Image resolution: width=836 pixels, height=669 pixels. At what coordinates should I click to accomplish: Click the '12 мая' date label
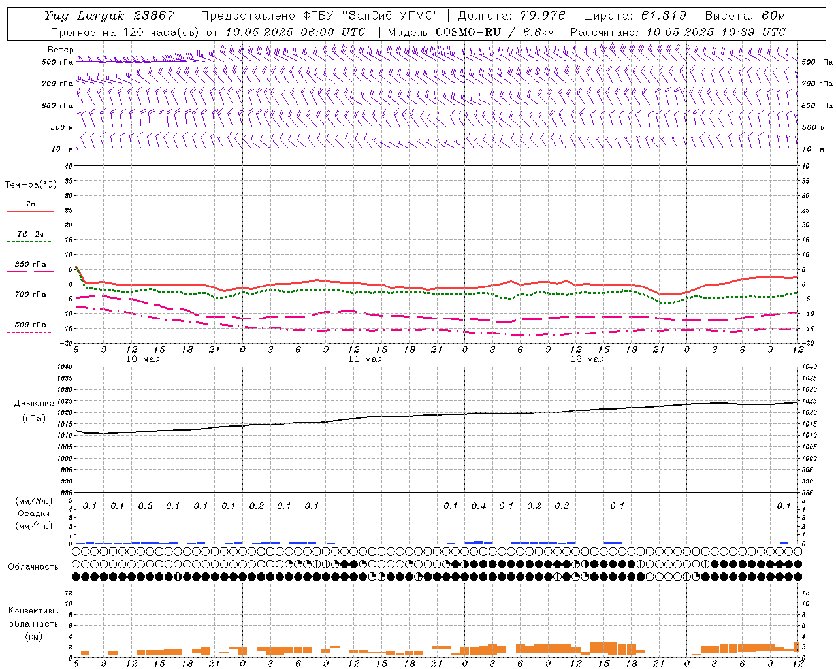[587, 359]
